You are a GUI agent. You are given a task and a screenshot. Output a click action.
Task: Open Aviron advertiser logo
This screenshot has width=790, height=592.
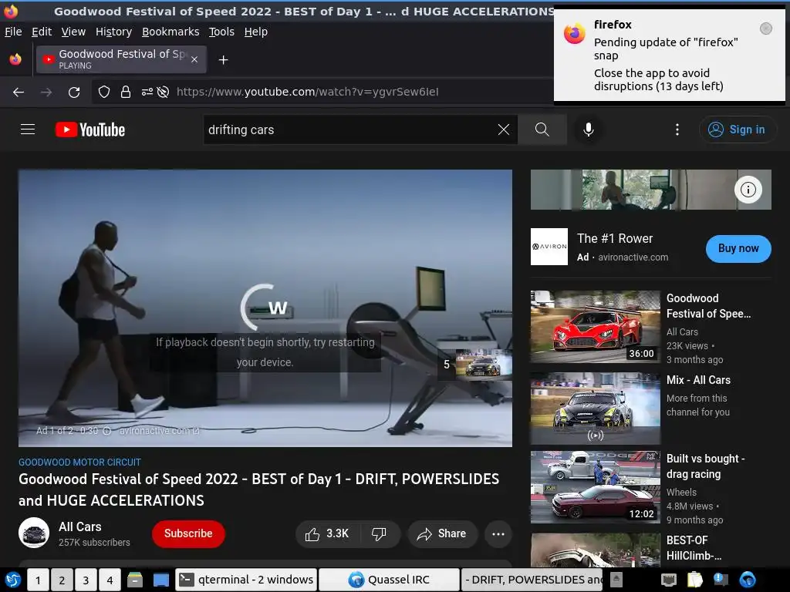coord(549,247)
